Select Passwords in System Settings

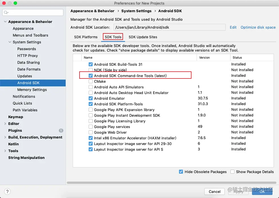pos(26,49)
